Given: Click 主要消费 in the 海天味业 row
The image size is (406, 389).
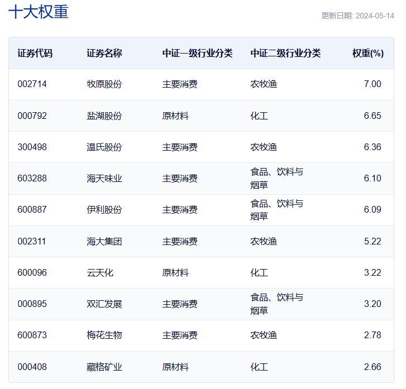Looking at the screenshot, I should (180, 178).
